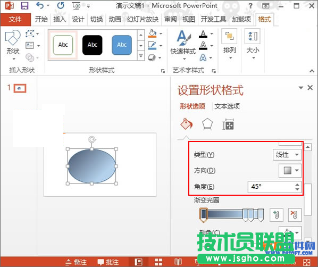Collapse the ribbon
Screen dimensions: 318x267
pyautogui.click(x=312, y=71)
